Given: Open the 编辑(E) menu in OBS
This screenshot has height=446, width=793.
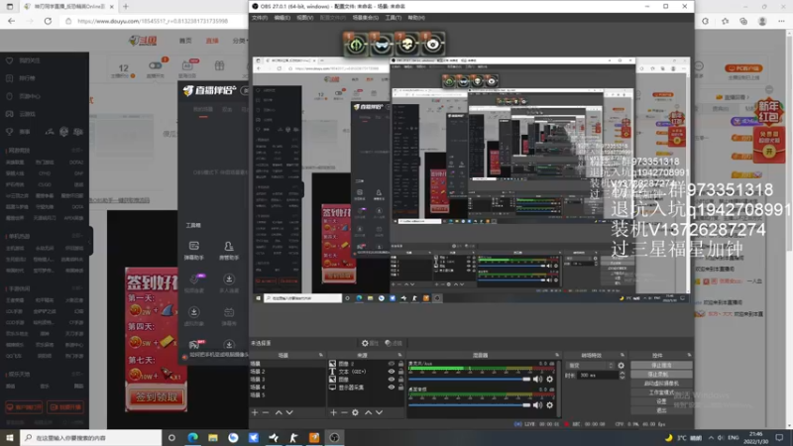Looking at the screenshot, I should pyautogui.click(x=283, y=18).
